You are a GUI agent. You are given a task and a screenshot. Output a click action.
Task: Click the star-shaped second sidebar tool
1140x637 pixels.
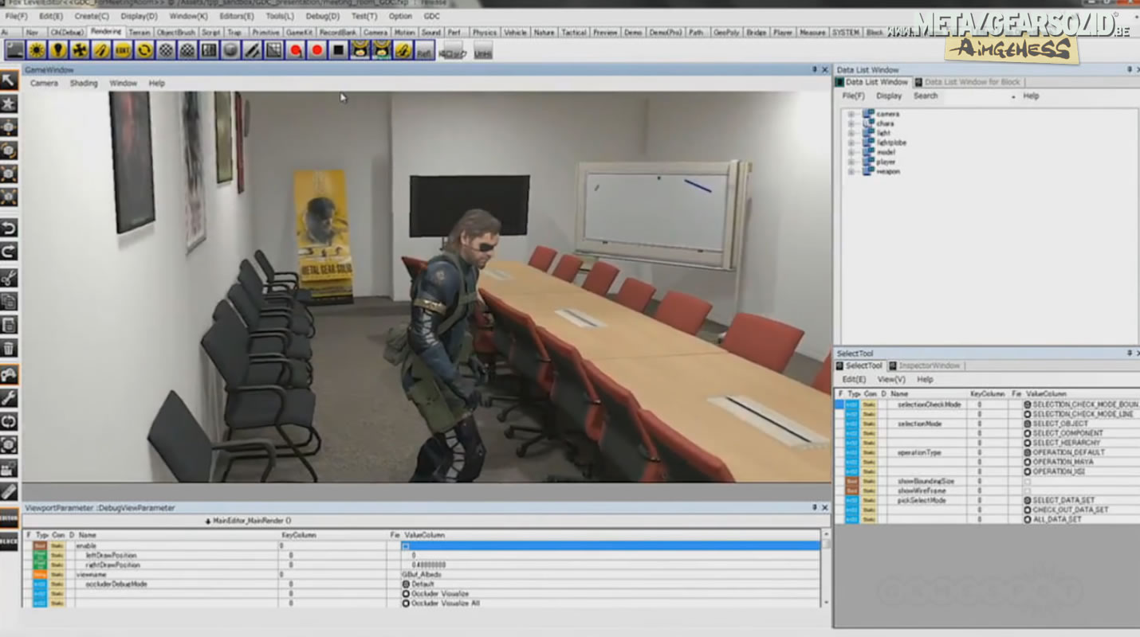coord(9,104)
